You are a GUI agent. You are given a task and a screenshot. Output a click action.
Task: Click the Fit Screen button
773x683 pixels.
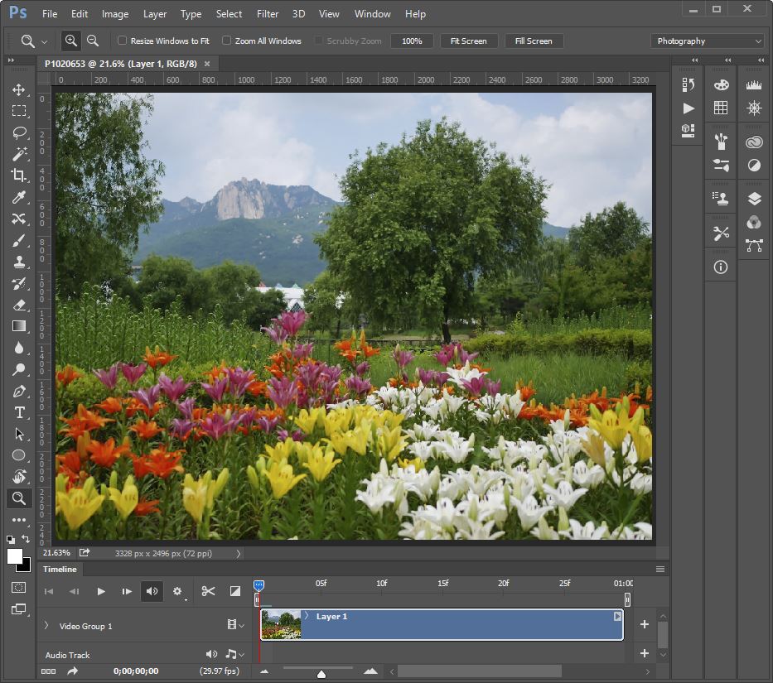(x=468, y=41)
